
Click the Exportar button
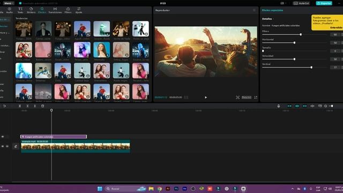point(324,3)
